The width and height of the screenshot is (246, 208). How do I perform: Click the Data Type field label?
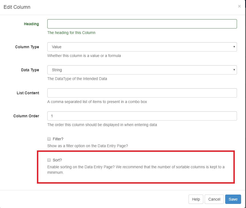[30, 70]
